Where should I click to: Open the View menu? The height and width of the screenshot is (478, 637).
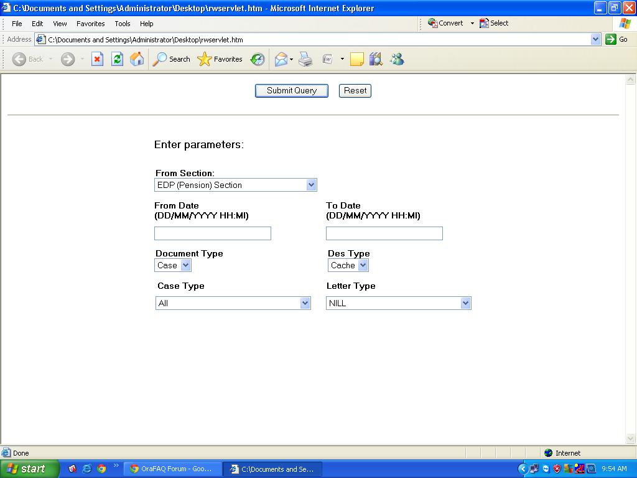point(60,24)
